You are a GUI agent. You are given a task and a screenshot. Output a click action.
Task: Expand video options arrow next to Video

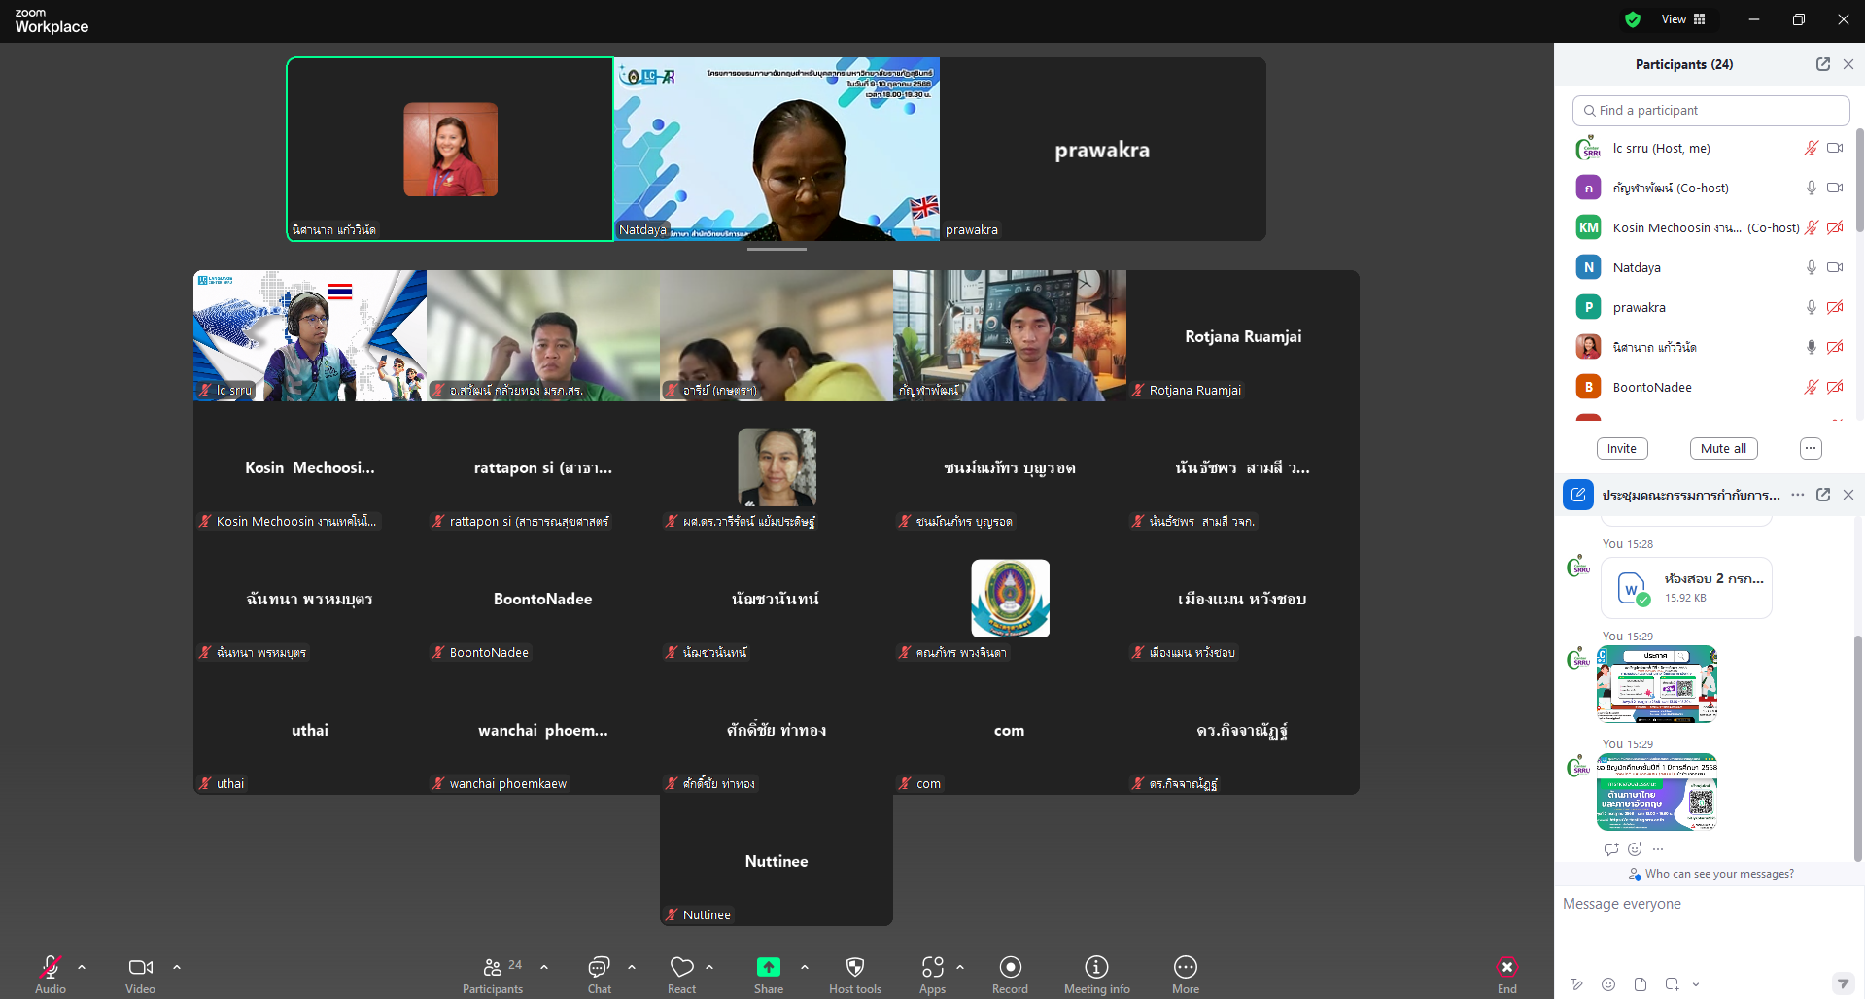point(177,967)
